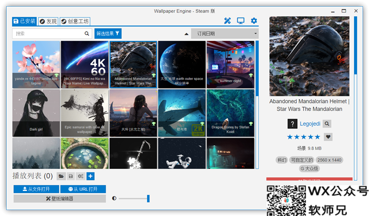
Task: Click the search magnifier in the search box
Action: pos(87,34)
